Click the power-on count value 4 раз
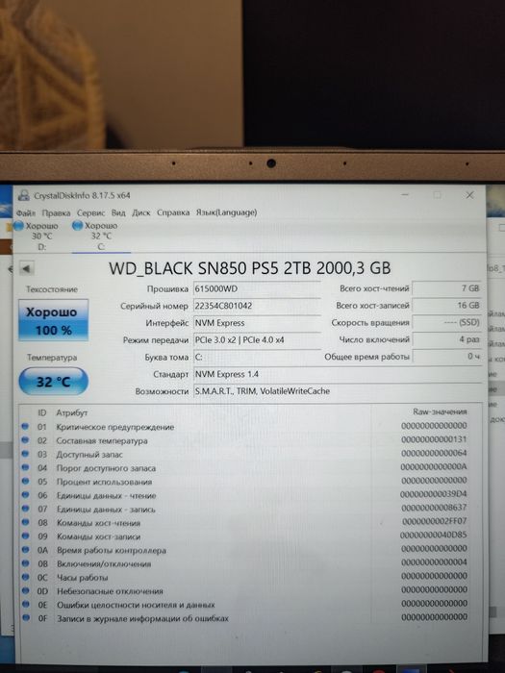Screen dimensions: 505x673 tap(446, 339)
